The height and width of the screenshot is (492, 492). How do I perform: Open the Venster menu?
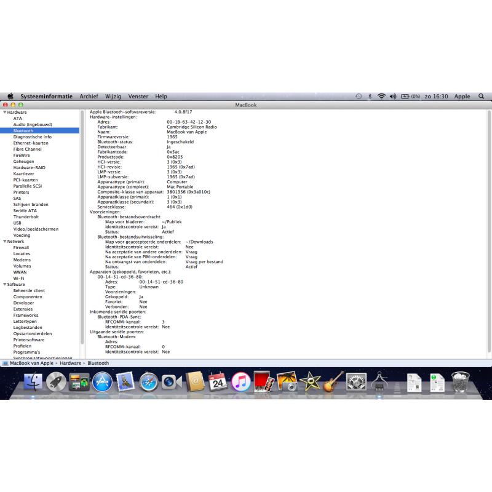tap(138, 97)
